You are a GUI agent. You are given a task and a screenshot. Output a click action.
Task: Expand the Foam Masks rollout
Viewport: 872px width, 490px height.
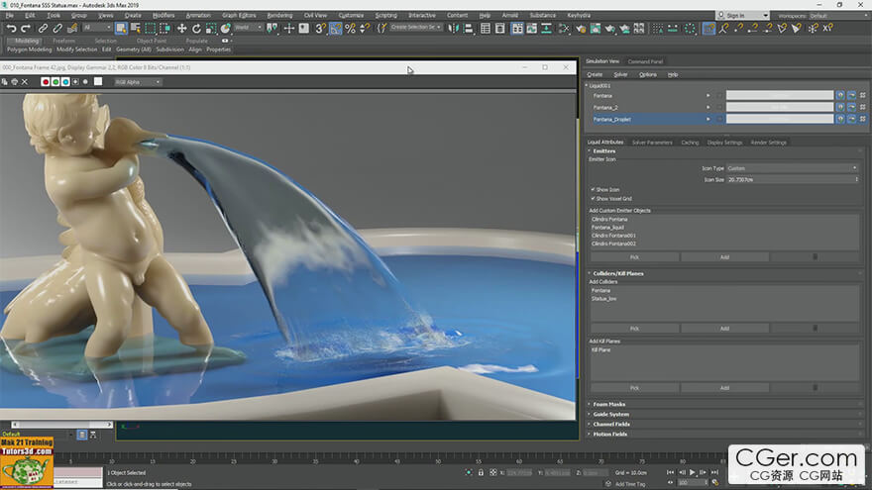coord(609,405)
